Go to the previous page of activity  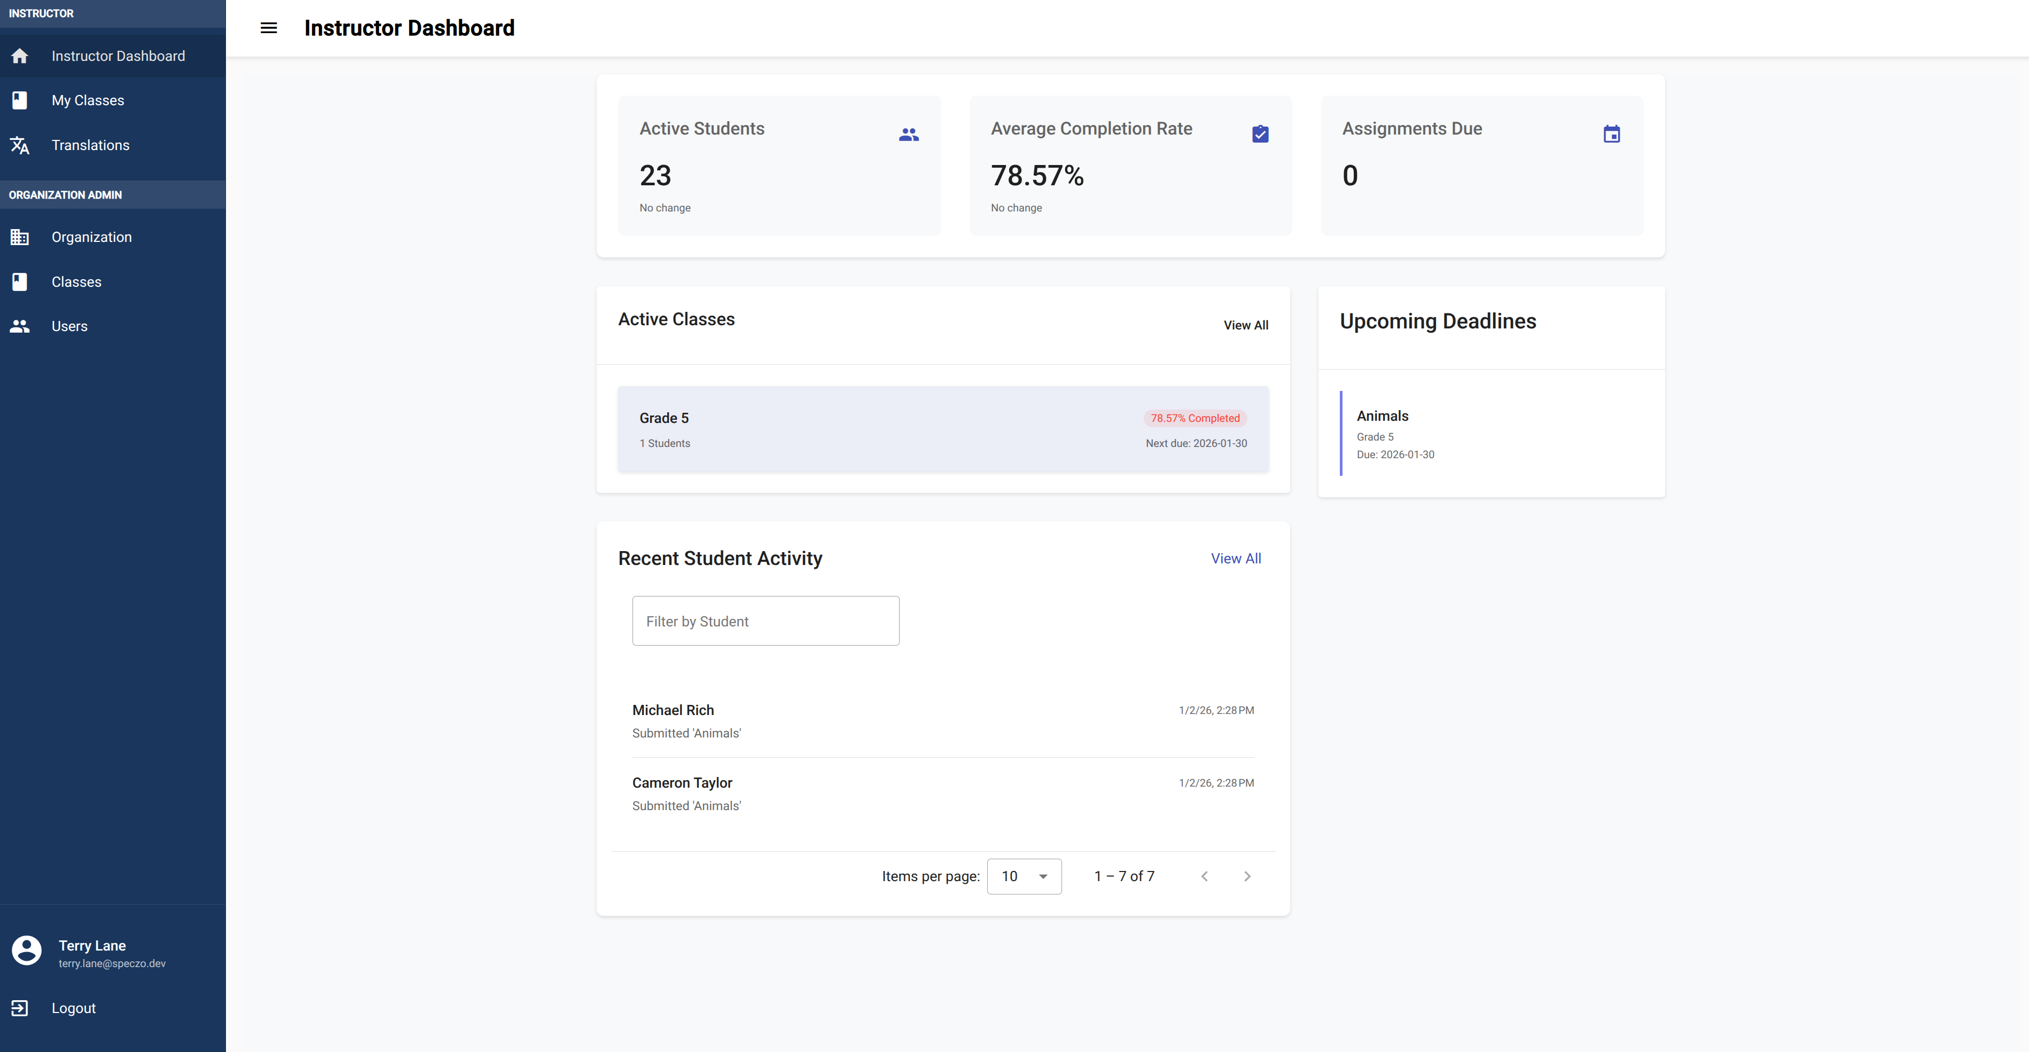[x=1204, y=876]
